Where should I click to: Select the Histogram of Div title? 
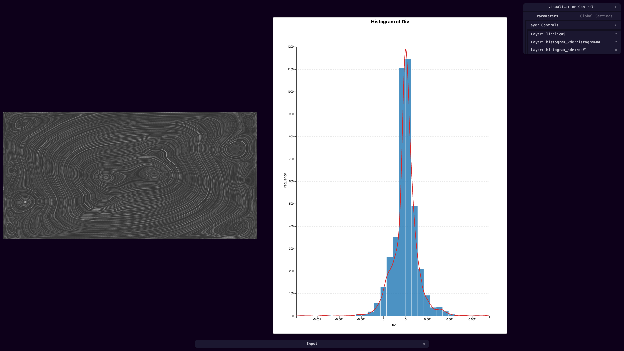(x=390, y=22)
